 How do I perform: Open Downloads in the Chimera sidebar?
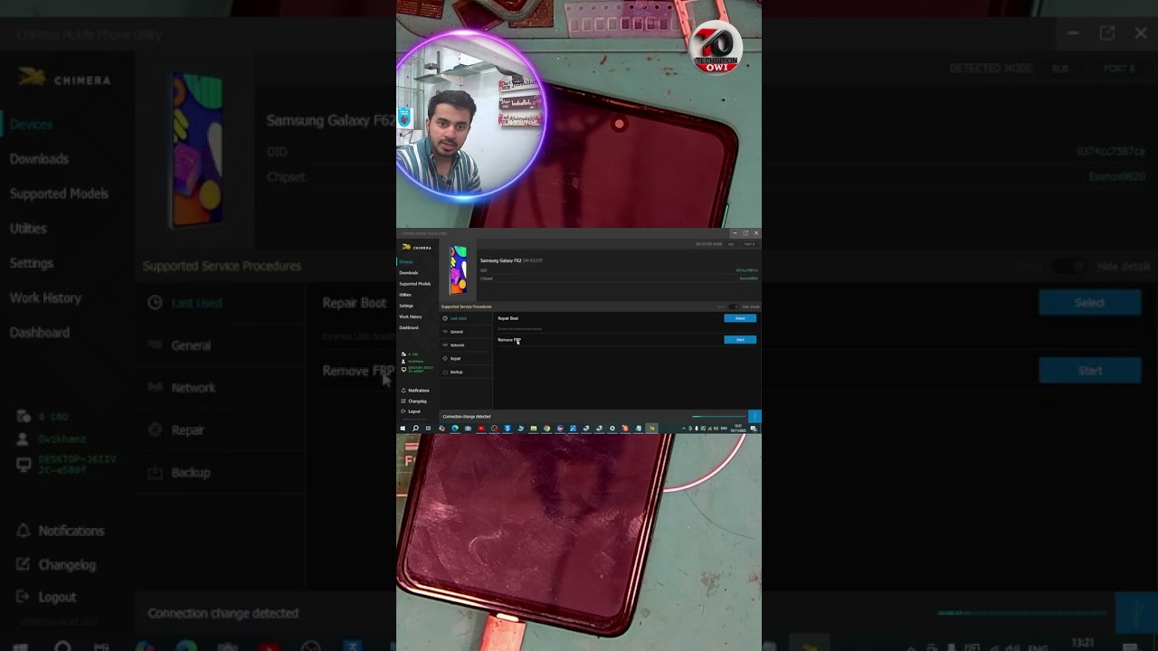pyautogui.click(x=409, y=273)
